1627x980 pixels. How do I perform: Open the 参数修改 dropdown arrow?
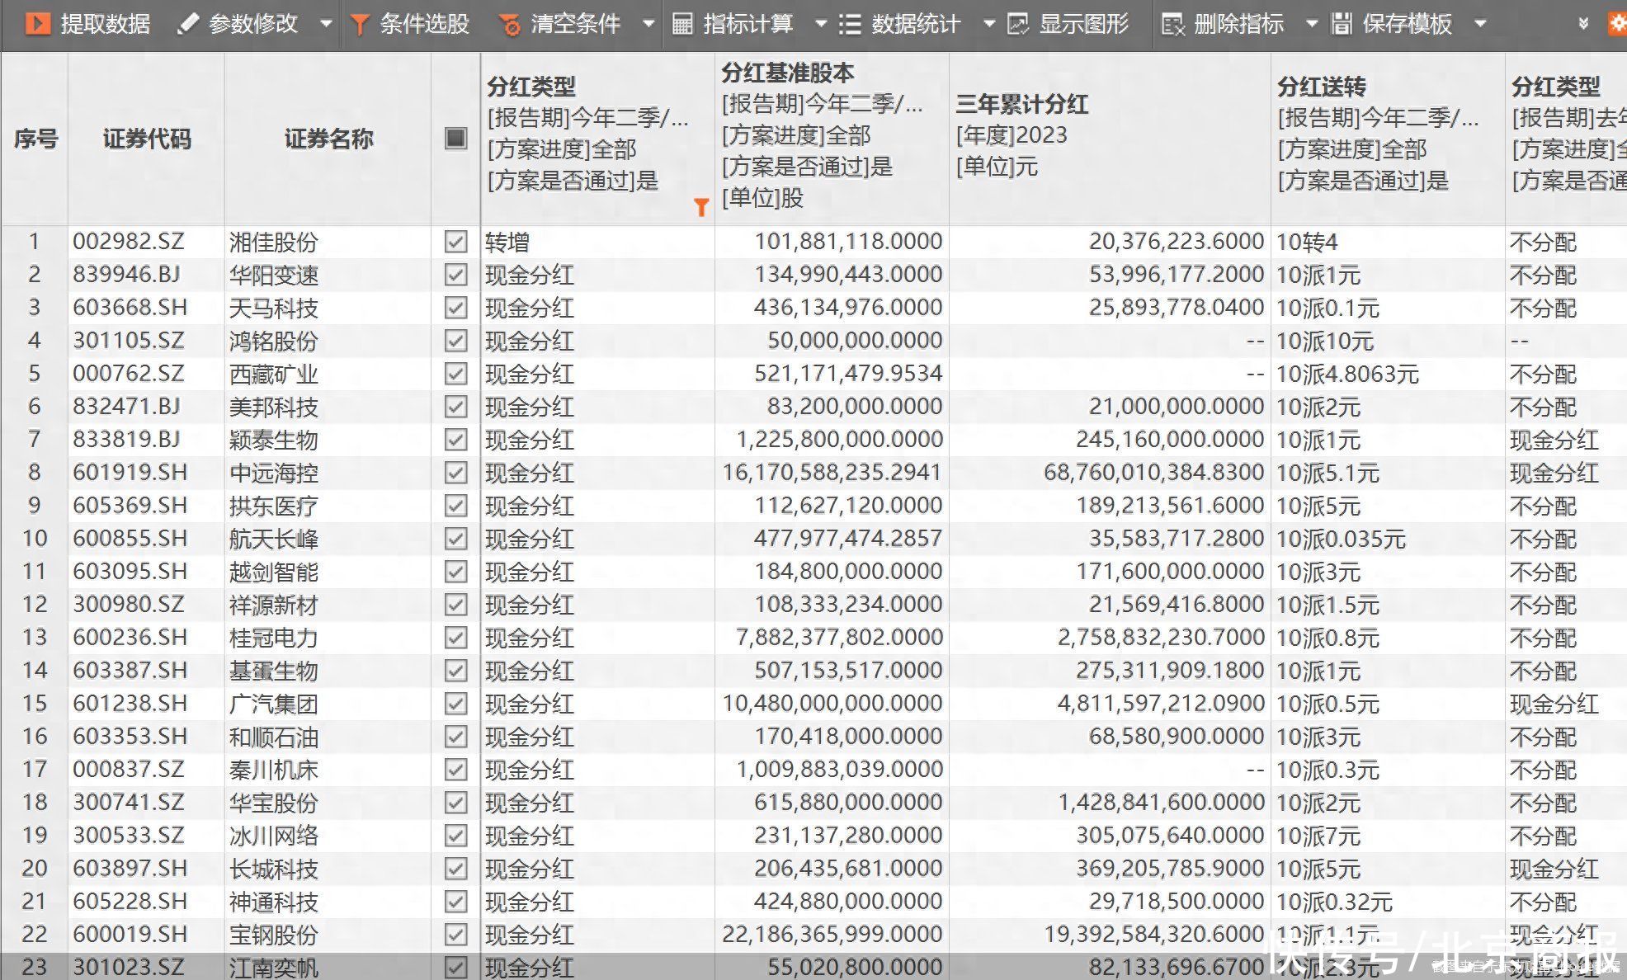(326, 24)
